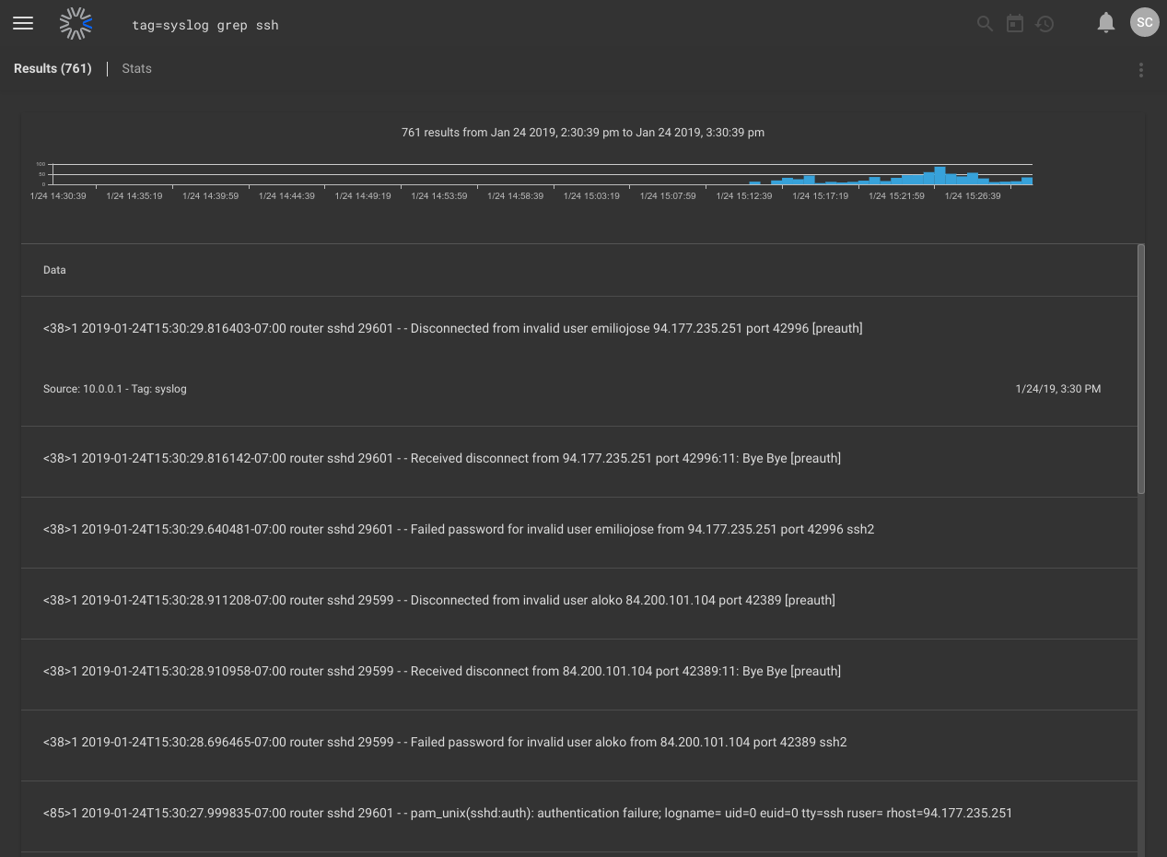Click chart axis label '1/24 15:26:39'
Screen dimensions: 1167x857
973,195
